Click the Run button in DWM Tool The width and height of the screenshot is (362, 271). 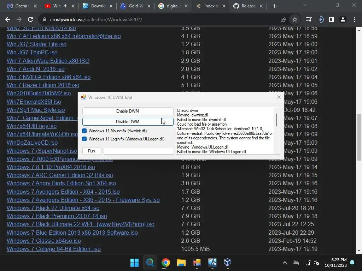(92, 151)
